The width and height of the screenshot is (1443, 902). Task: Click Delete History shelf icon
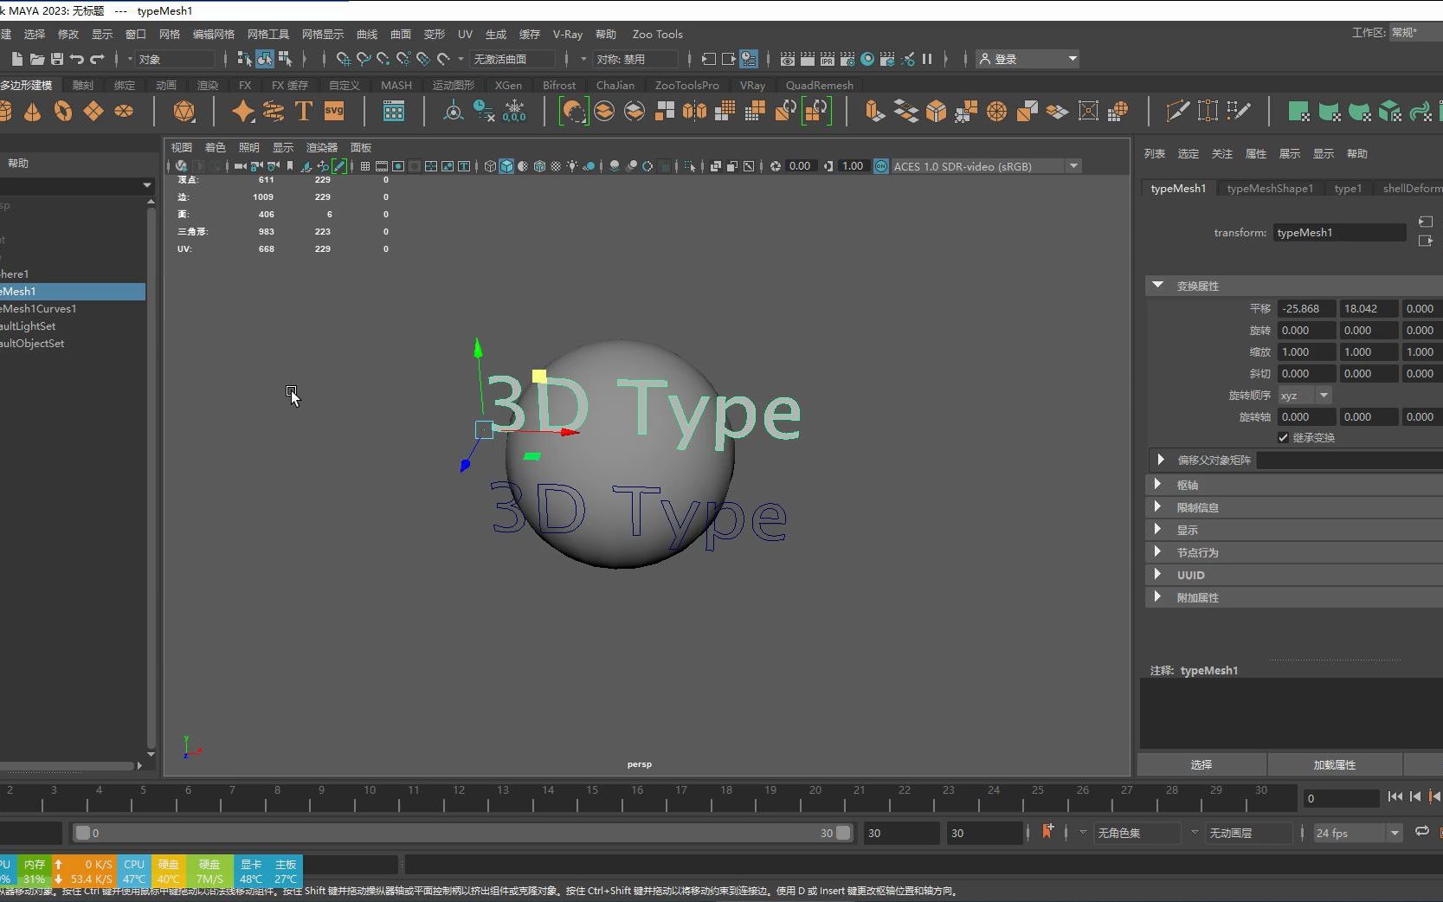click(484, 111)
